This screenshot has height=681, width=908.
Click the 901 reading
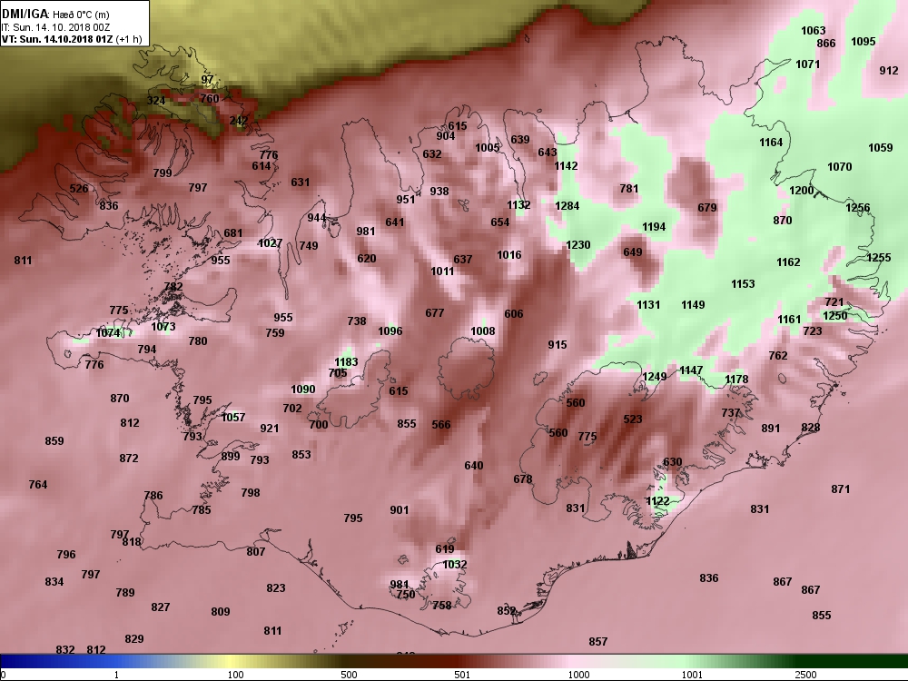(399, 510)
